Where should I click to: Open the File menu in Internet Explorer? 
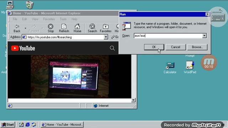click(x=15, y=19)
